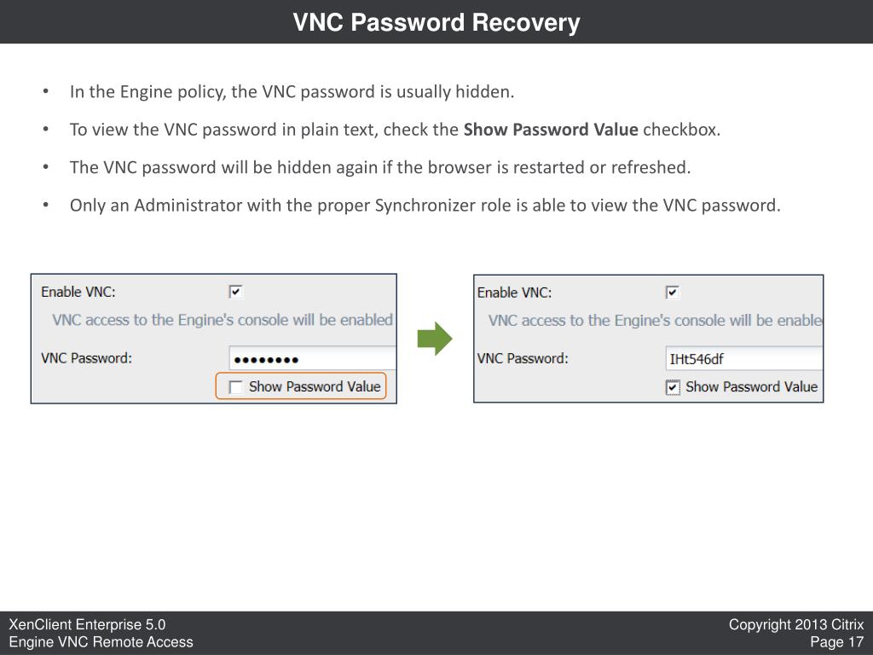The width and height of the screenshot is (873, 655).
Task: Uncheck the ticked Show Password Value box
Action: (673, 387)
